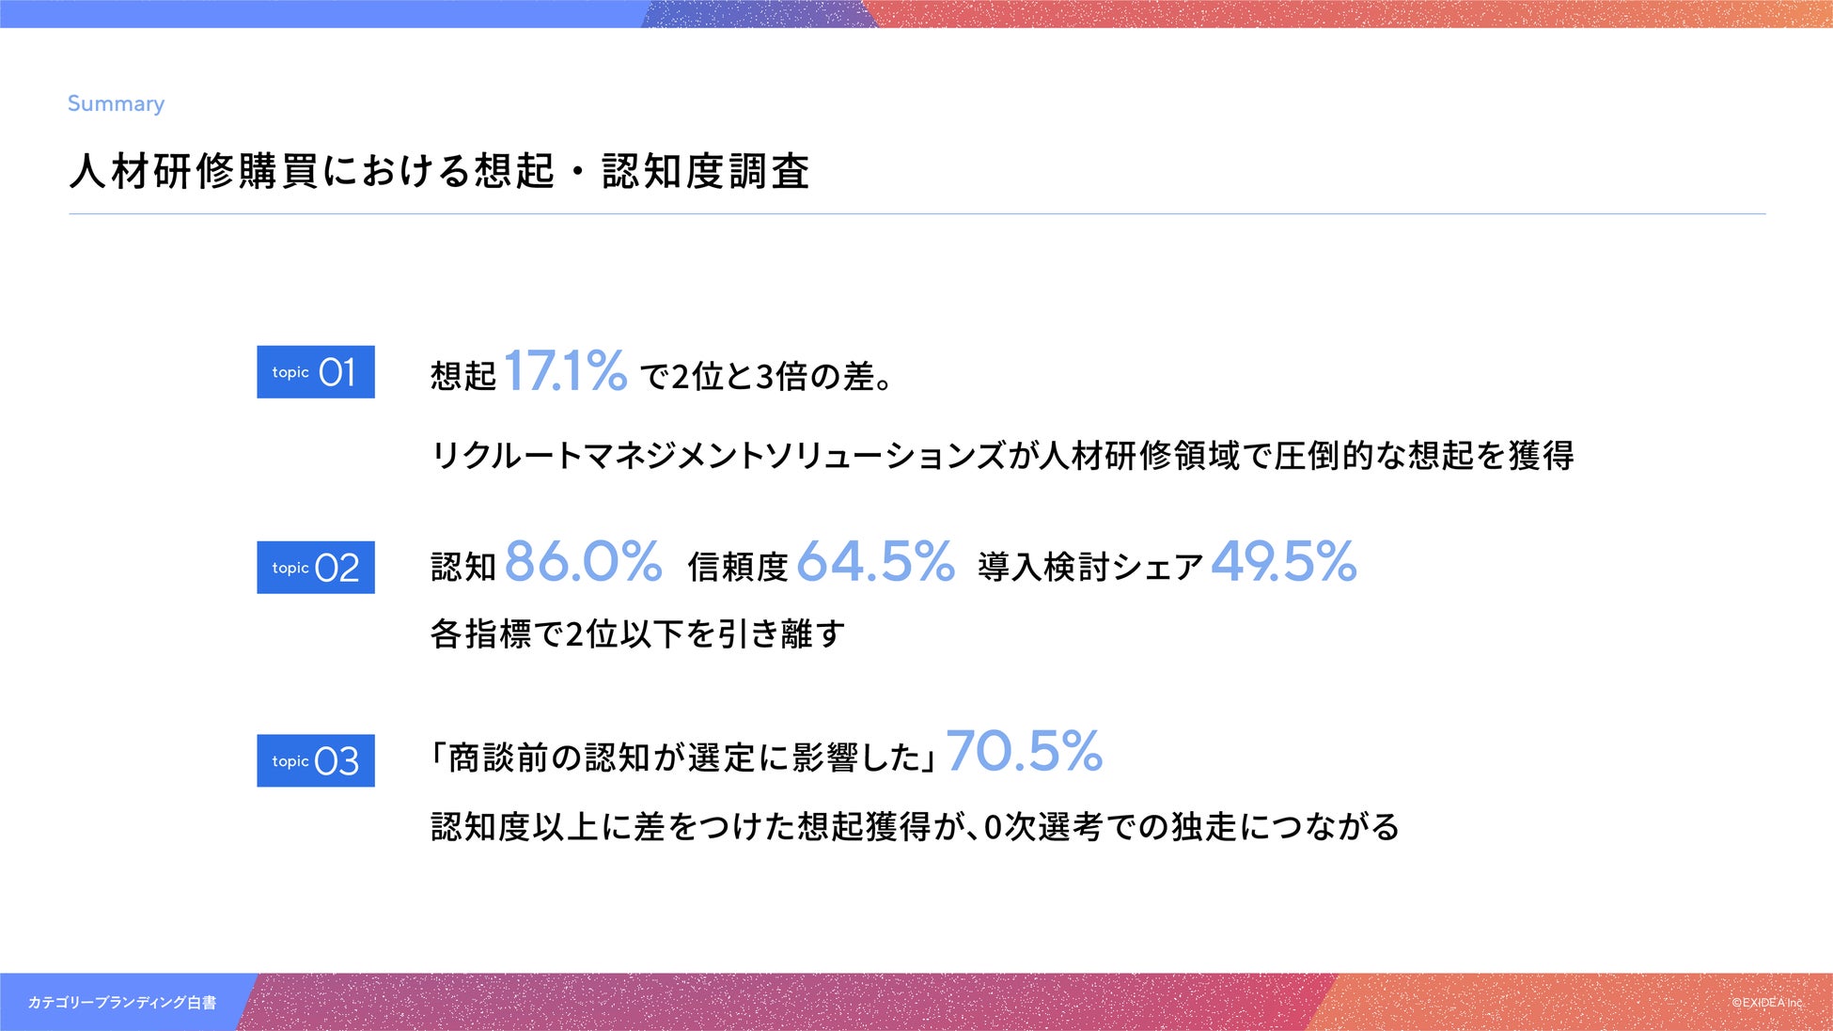Select the slide title 人材研修購買における想起・認知度調査
The image size is (1833, 1031).
click(x=439, y=171)
